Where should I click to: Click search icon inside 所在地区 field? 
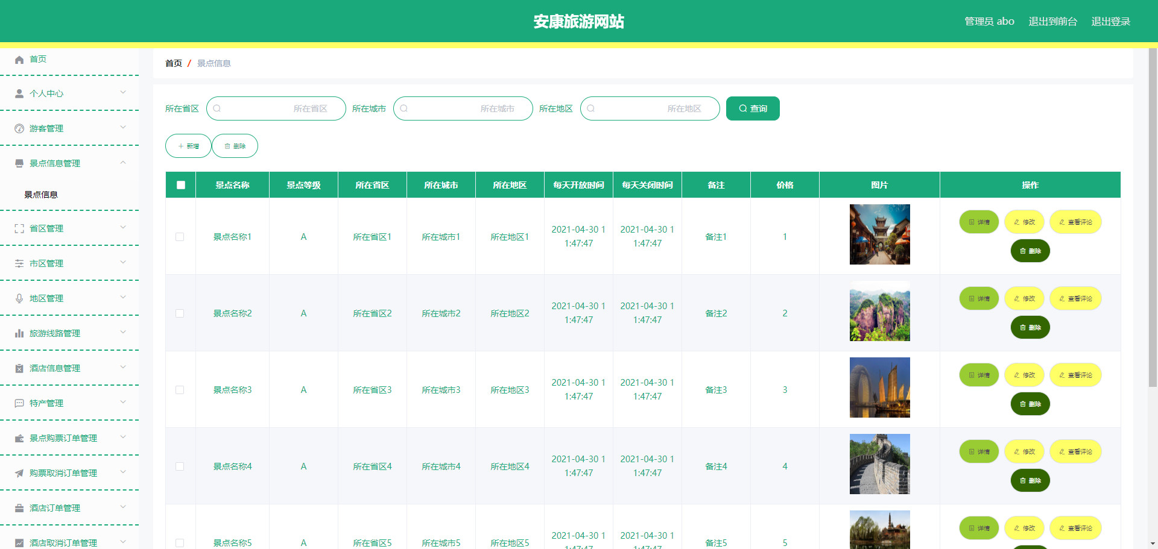coord(591,108)
